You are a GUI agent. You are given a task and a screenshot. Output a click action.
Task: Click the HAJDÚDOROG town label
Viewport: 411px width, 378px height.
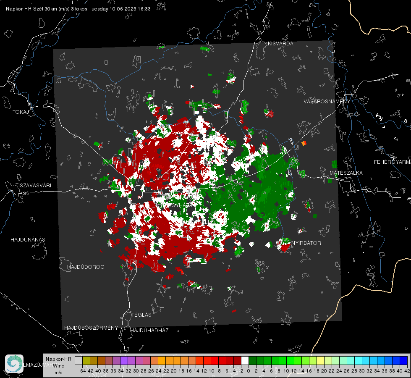coord(86,267)
